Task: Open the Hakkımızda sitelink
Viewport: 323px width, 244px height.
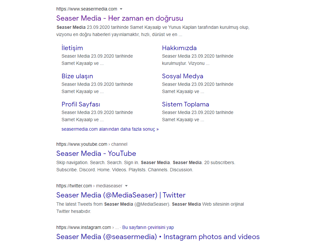Action: (179, 48)
